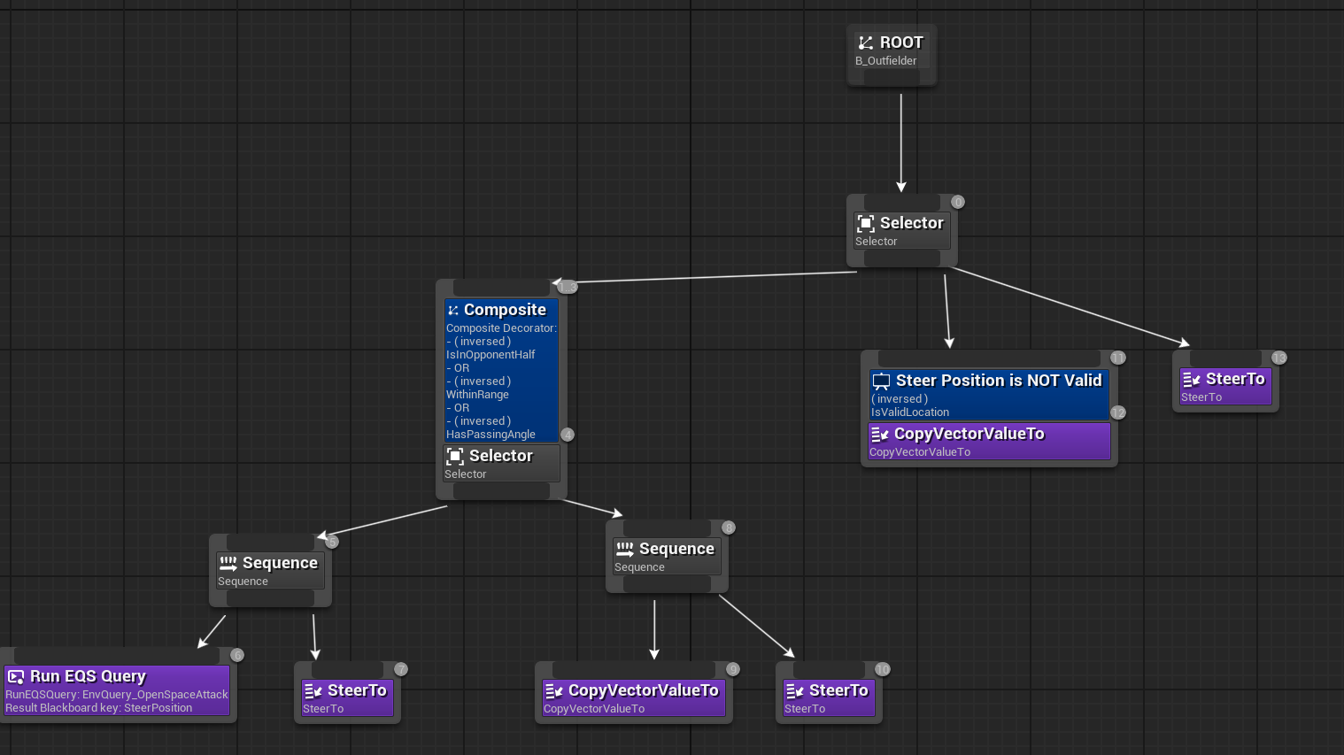Click the ROOT node icon
Viewport: 1344px width, 755px height.
866,42
